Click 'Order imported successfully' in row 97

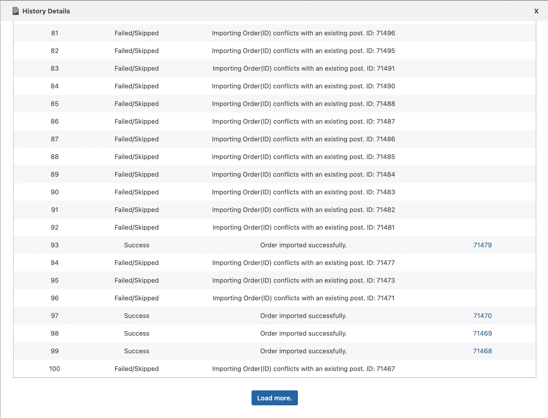pyautogui.click(x=303, y=316)
